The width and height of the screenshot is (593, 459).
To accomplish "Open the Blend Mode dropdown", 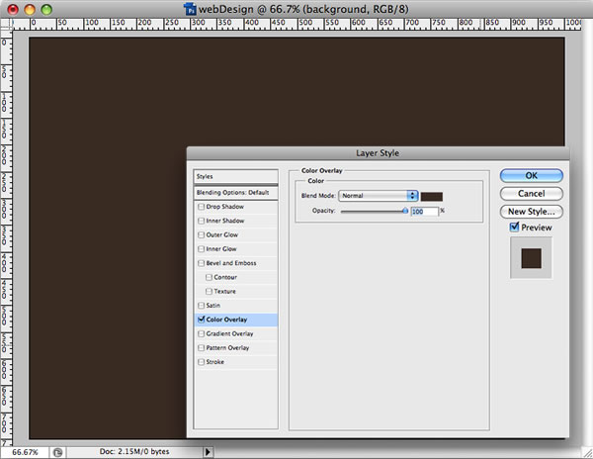I will (378, 196).
